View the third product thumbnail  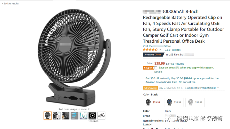tap(65, 116)
